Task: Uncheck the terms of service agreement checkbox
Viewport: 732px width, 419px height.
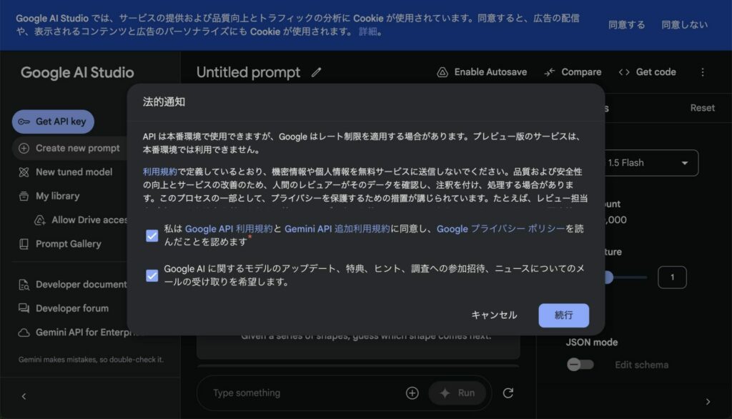Action: [152, 235]
